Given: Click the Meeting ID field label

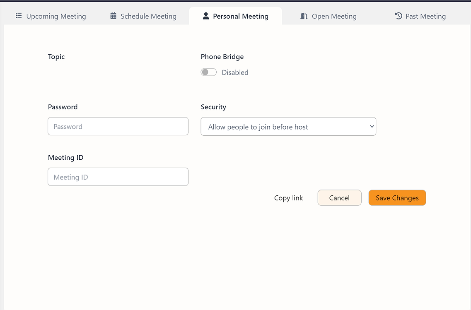Looking at the screenshot, I should pyautogui.click(x=66, y=158).
